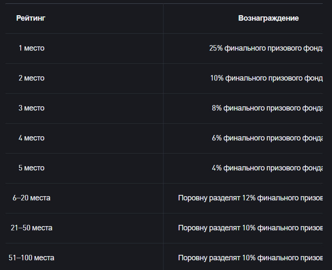Click the 4% финального призового фонда reward
332x270 pixels.
pos(267,168)
